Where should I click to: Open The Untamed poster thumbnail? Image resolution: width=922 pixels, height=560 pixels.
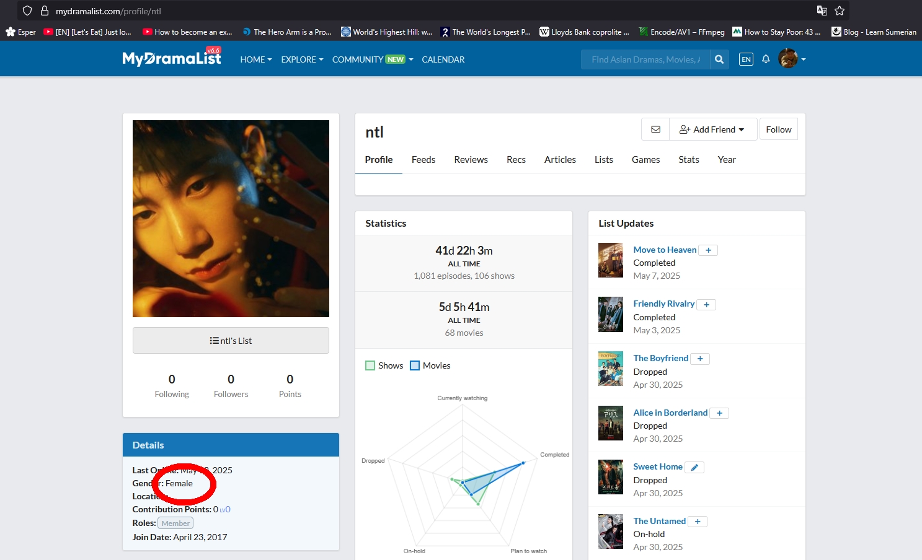point(611,532)
